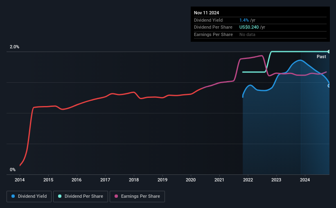
Task: Click the Dividend Yield line endpoint marker
Action: pyautogui.click(x=329, y=86)
